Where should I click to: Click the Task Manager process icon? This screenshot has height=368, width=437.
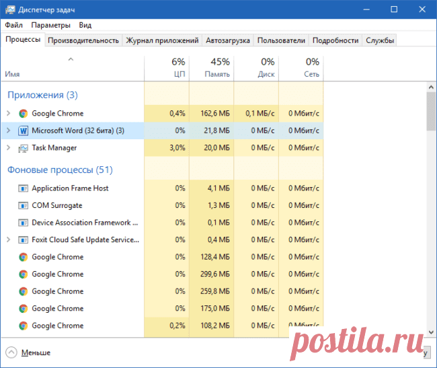pos(24,148)
